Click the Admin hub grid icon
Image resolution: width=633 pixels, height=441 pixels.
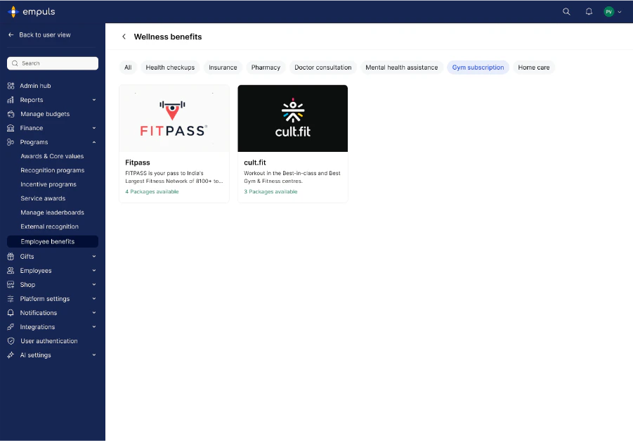pos(11,86)
